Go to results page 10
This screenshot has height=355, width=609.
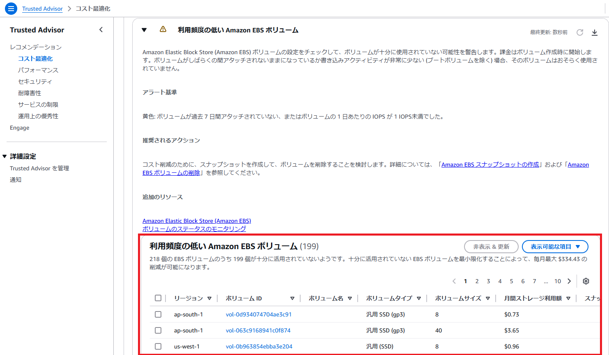click(x=558, y=281)
